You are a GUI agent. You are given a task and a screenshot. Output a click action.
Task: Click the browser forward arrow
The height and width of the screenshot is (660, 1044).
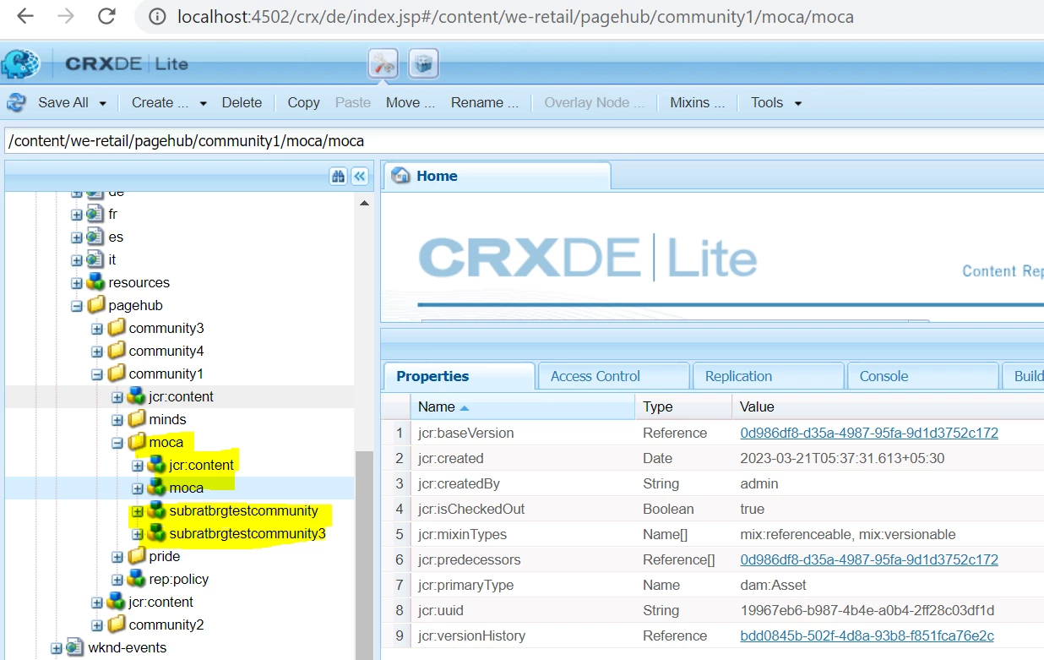pyautogui.click(x=66, y=16)
